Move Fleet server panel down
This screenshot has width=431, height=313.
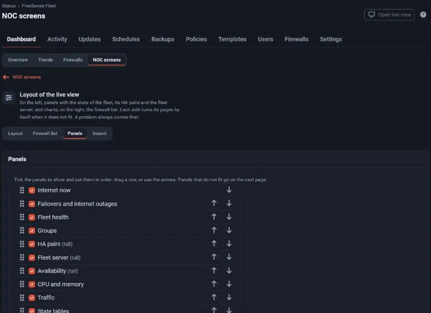(229, 257)
